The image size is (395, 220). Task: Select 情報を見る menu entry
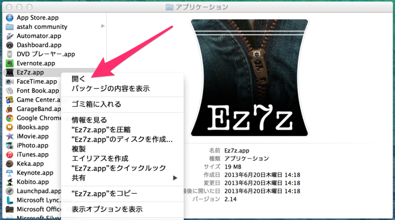[89, 120]
